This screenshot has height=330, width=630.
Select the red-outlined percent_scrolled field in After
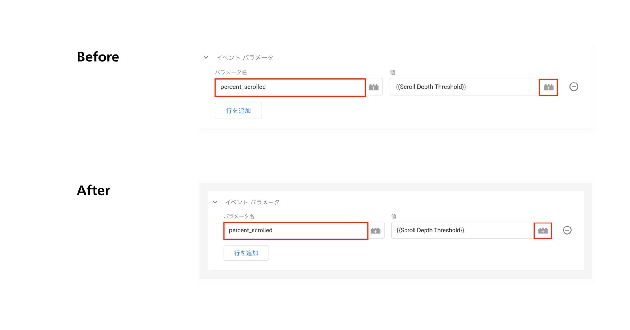(x=295, y=231)
